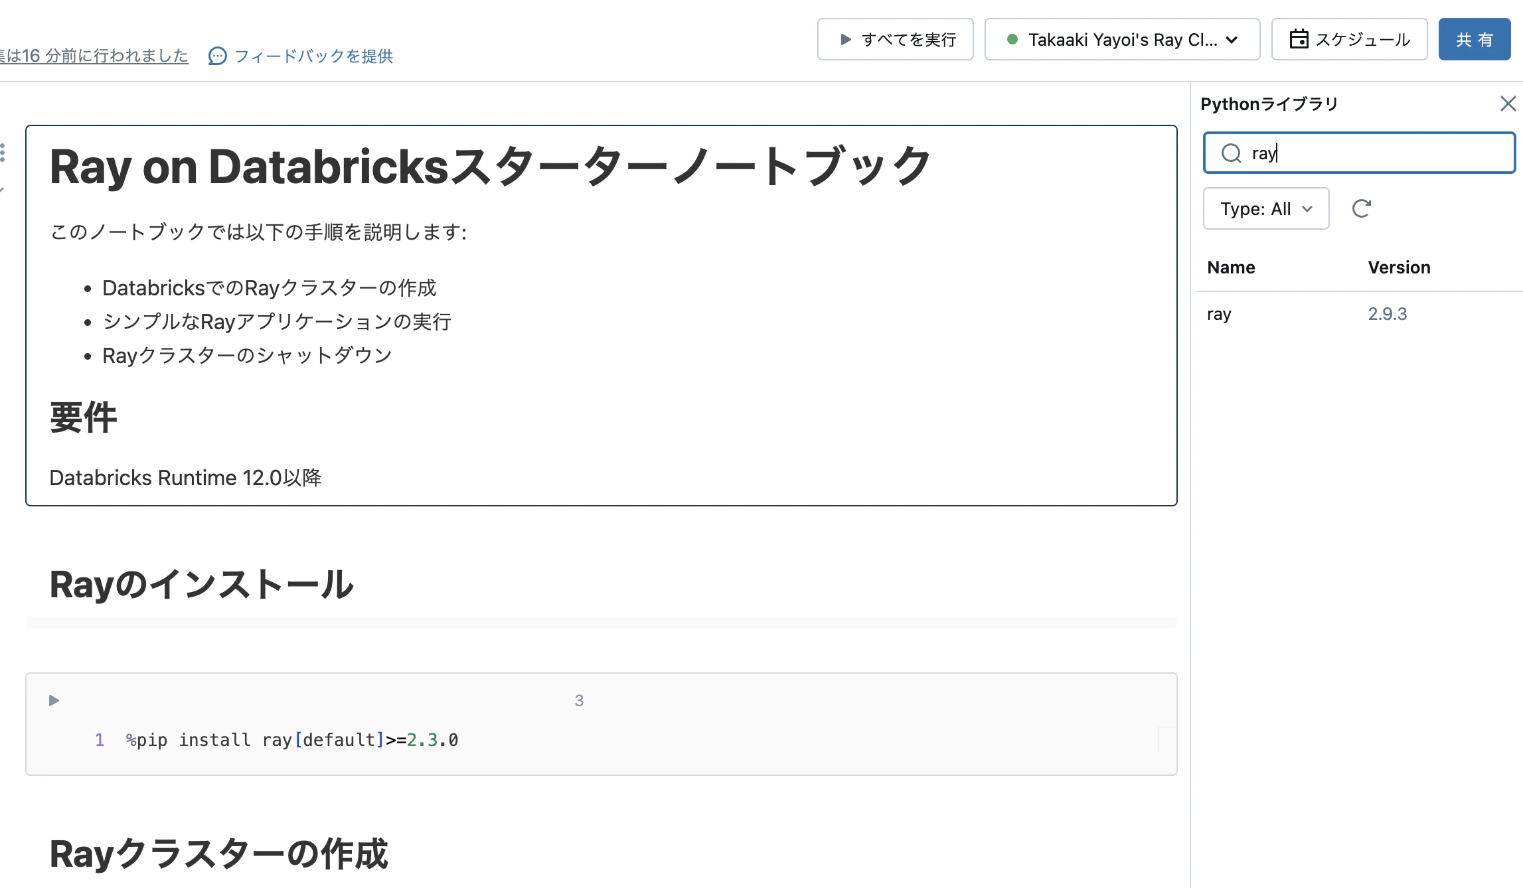Screen dimensions: 1523x888
Task: Click the code line number 1
Action: click(100, 740)
